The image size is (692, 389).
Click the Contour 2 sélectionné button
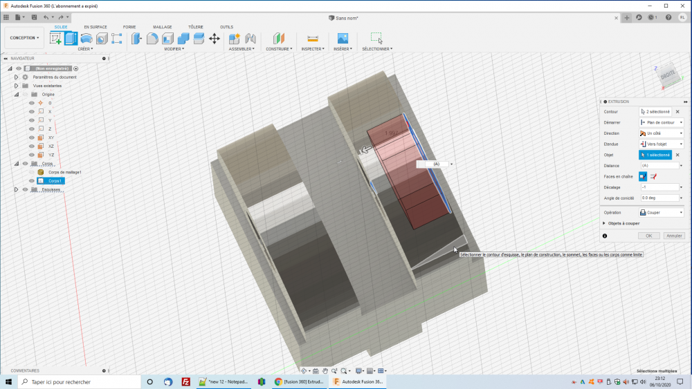(x=655, y=112)
